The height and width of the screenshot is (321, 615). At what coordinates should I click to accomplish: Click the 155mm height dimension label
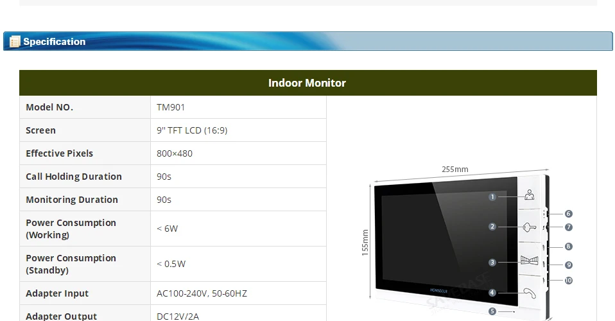point(365,243)
